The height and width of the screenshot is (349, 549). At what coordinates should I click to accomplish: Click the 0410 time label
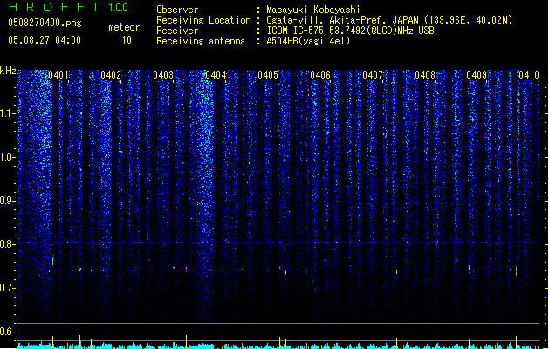pos(529,75)
